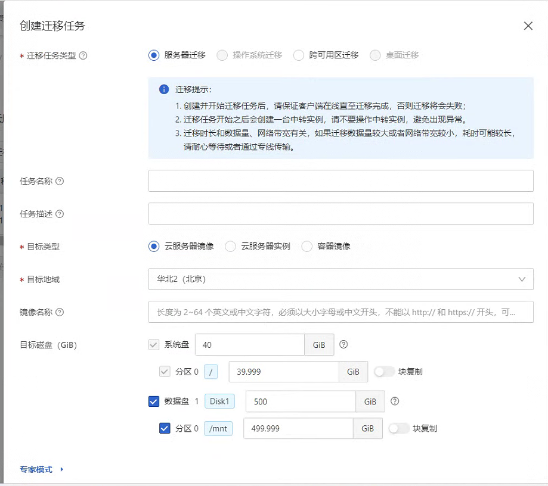Uncheck 分区 0 checkbox for /mnt partition
The height and width of the screenshot is (486, 548).
(165, 428)
